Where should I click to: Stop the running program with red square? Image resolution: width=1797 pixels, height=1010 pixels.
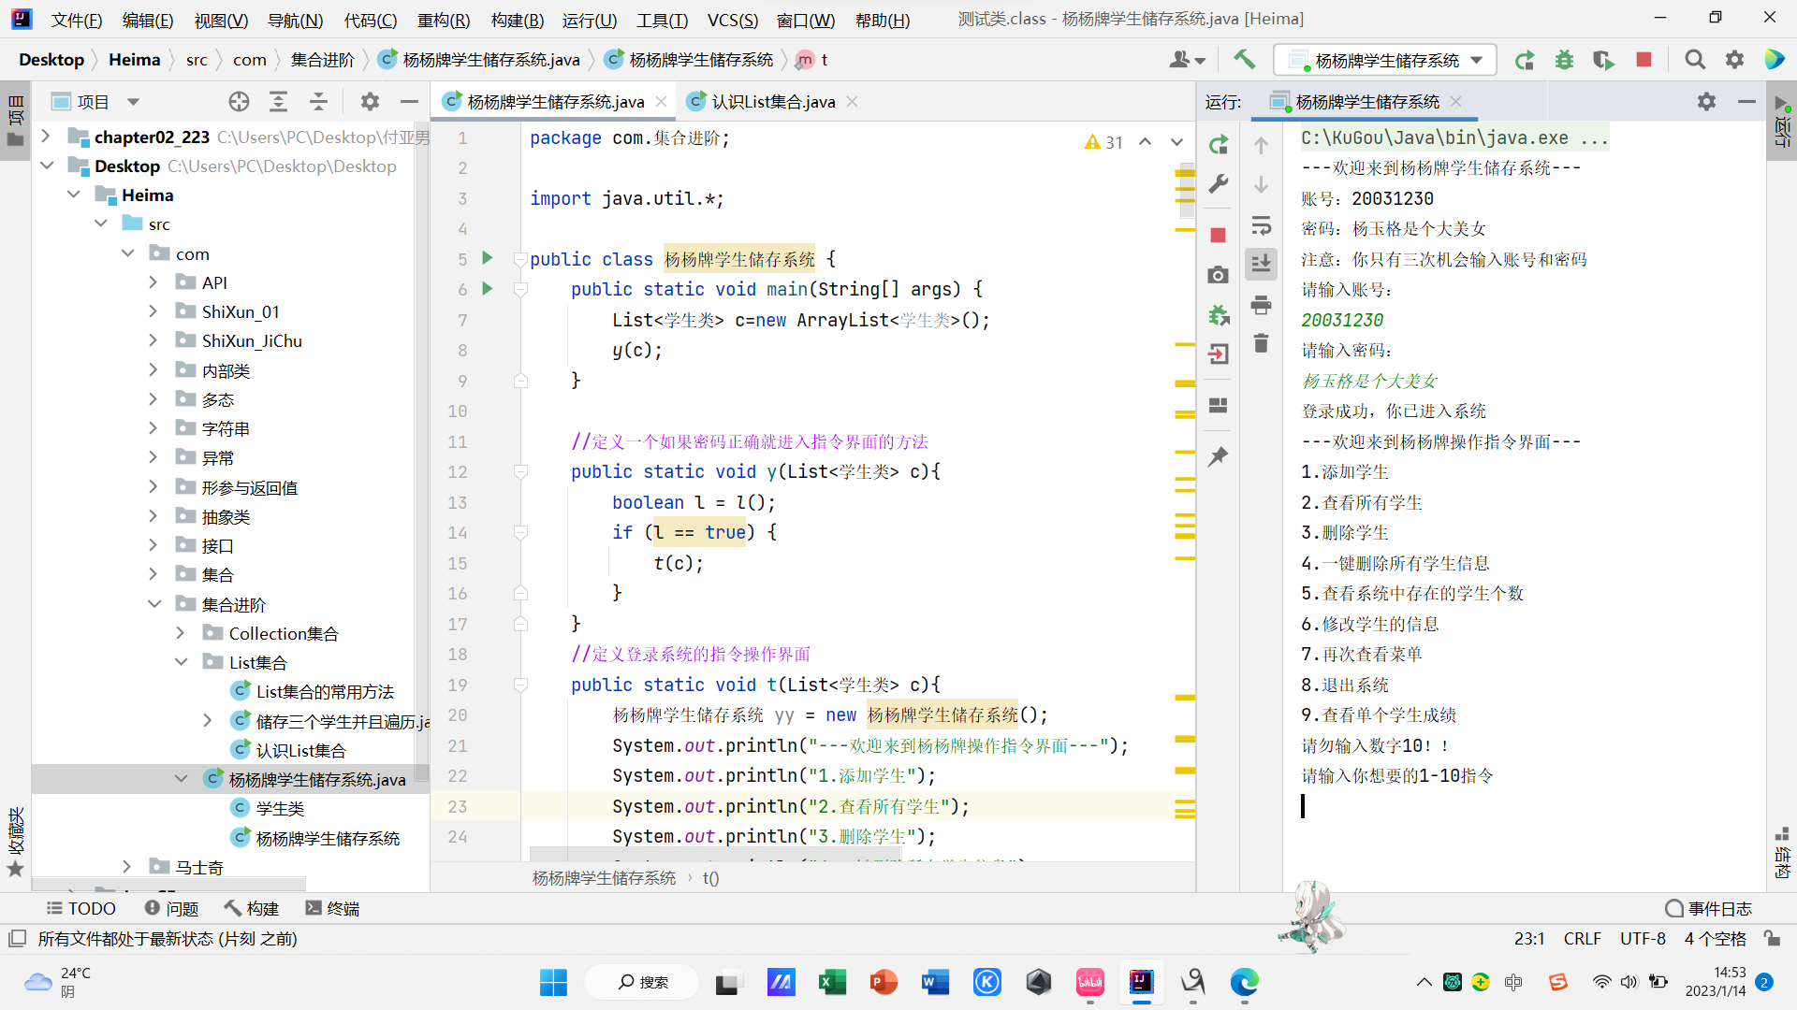tap(1644, 60)
